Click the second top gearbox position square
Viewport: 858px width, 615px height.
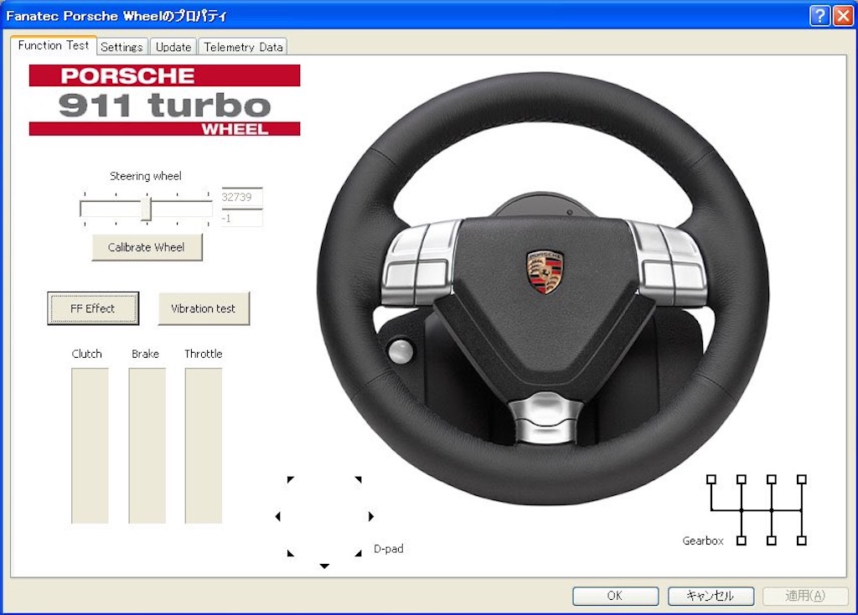tap(742, 479)
